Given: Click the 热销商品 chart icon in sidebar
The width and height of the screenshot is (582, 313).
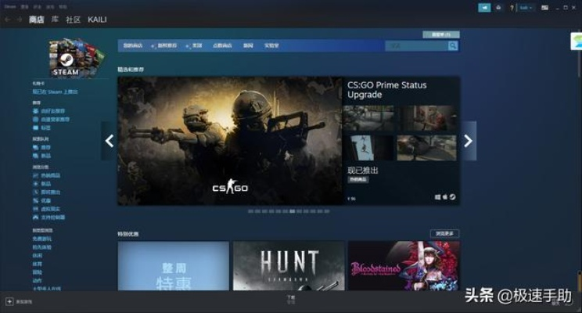Looking at the screenshot, I should [36, 175].
